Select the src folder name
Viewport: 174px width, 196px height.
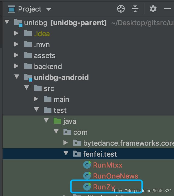point(49,88)
